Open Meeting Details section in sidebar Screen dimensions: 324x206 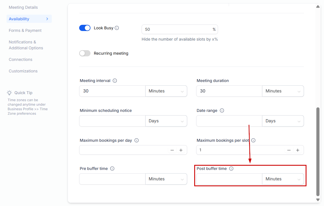click(x=23, y=7)
